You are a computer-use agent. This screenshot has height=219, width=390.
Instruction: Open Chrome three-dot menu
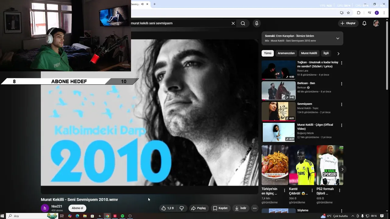click(x=384, y=13)
